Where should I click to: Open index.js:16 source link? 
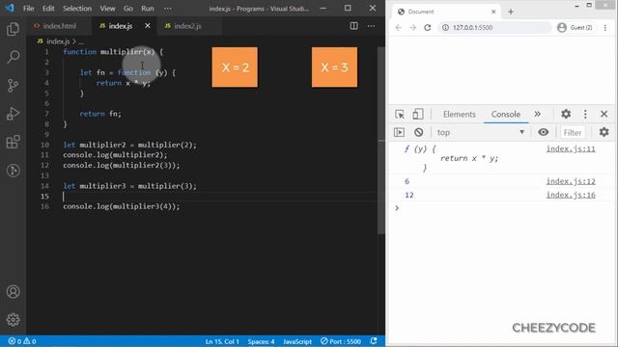pyautogui.click(x=571, y=195)
